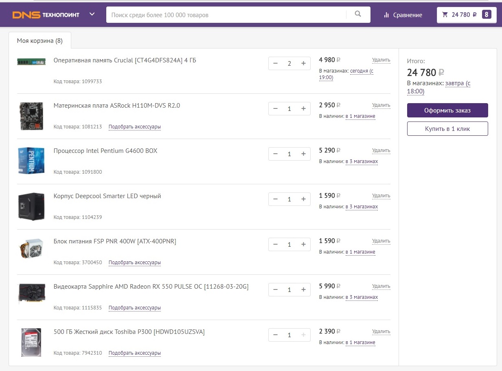Increase quantity of FSP PNR 400W

[303, 244]
